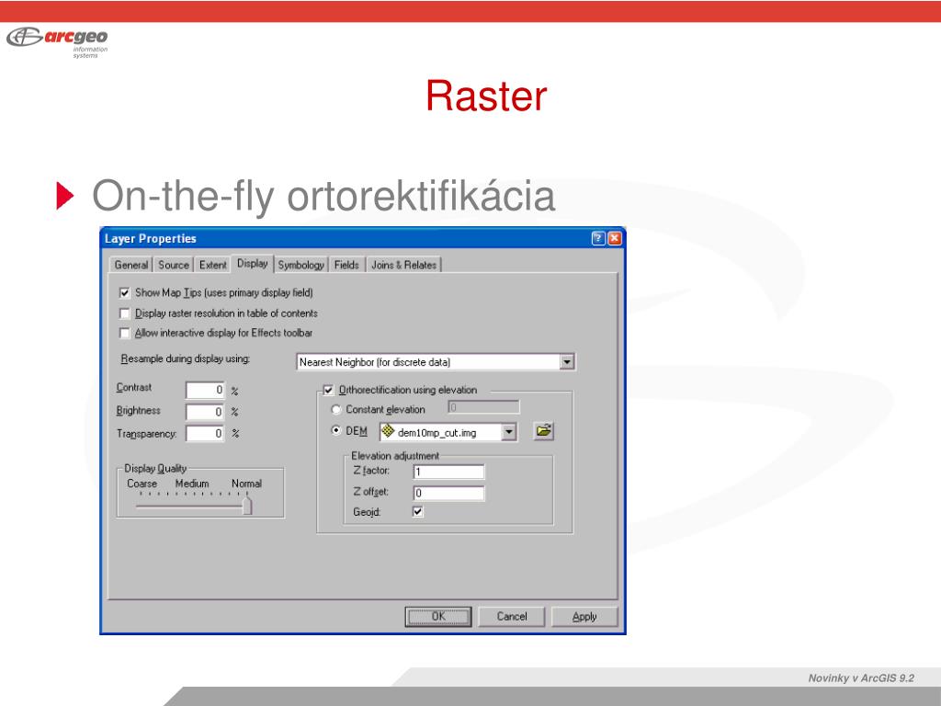Viewport: 941px width, 706px height.
Task: Switch to Joins & Relates tab
Action: [404, 265]
